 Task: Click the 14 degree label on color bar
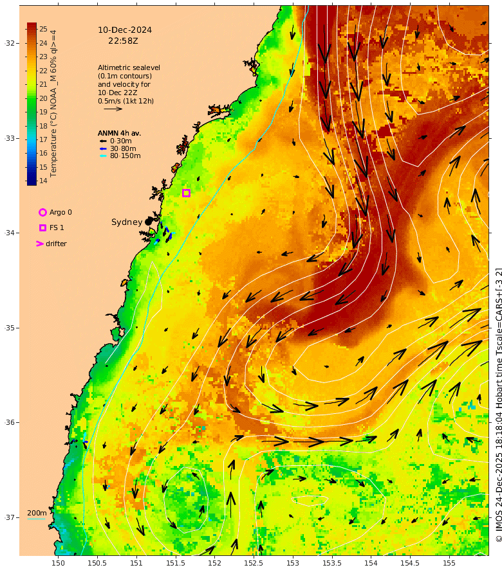[x=44, y=181]
